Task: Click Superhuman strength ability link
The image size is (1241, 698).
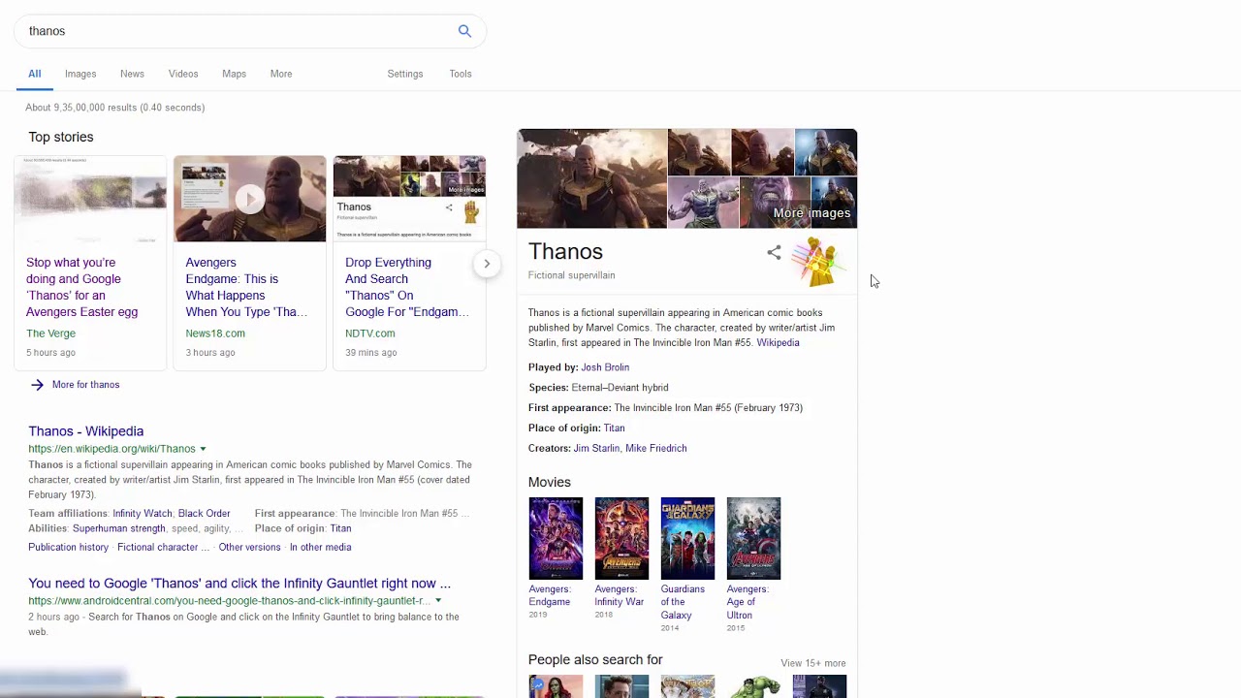Action: (x=119, y=528)
